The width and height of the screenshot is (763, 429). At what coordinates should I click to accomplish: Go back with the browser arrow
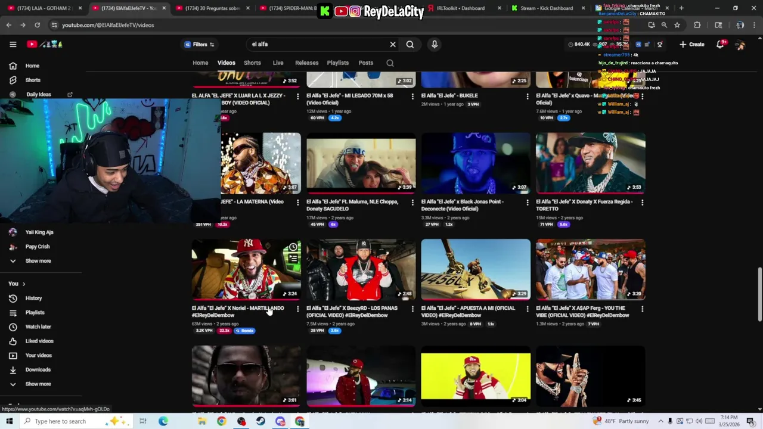[8, 25]
